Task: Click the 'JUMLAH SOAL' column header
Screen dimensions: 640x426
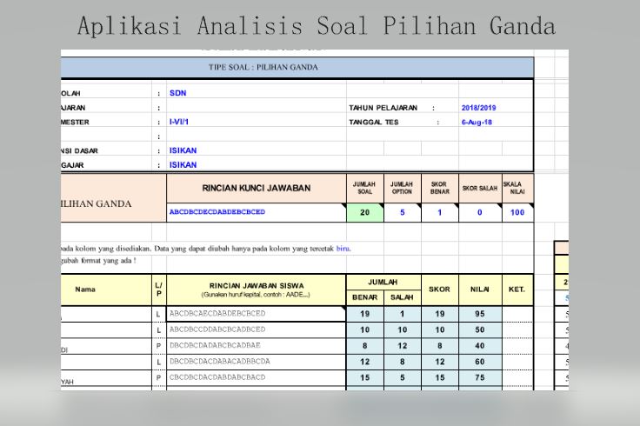Action: [x=365, y=188]
